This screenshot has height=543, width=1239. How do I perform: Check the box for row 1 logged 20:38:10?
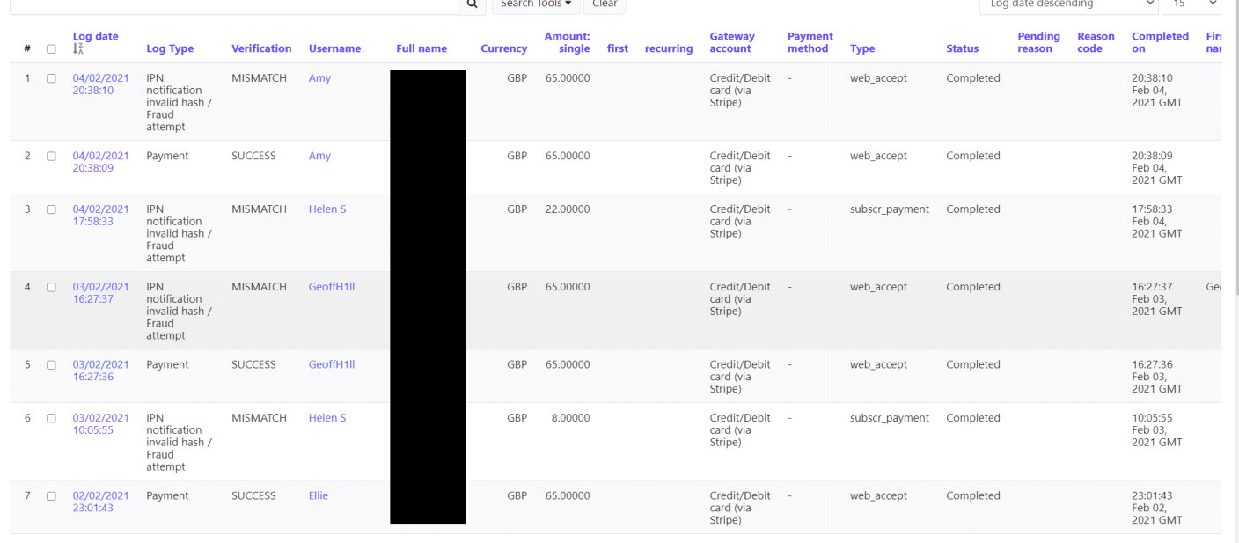tap(51, 78)
